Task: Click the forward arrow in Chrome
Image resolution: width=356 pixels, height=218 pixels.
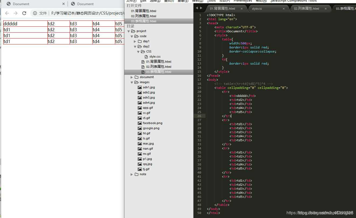Action: point(16,13)
